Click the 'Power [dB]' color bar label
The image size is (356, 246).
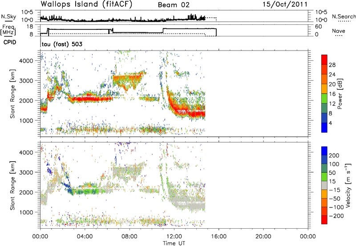click(340, 94)
